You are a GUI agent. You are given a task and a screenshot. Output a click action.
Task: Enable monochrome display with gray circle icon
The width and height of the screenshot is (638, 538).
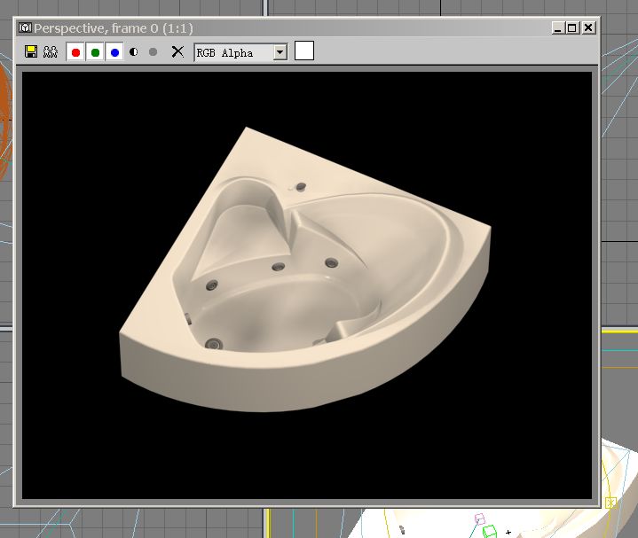pyautogui.click(x=154, y=52)
